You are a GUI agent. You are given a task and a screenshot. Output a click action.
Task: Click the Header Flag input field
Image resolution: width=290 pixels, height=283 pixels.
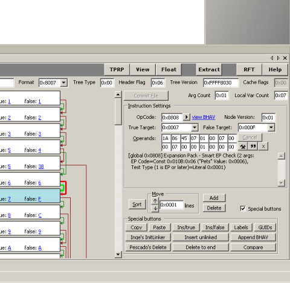click(158, 83)
